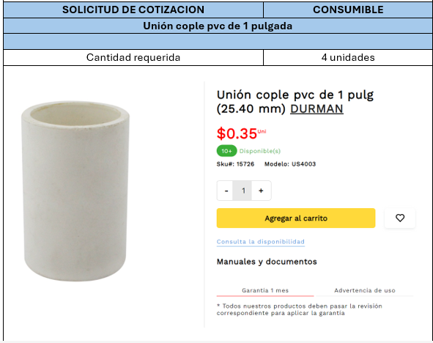Click the Sku# 15726 text
The width and height of the screenshot is (433, 343).
point(235,164)
